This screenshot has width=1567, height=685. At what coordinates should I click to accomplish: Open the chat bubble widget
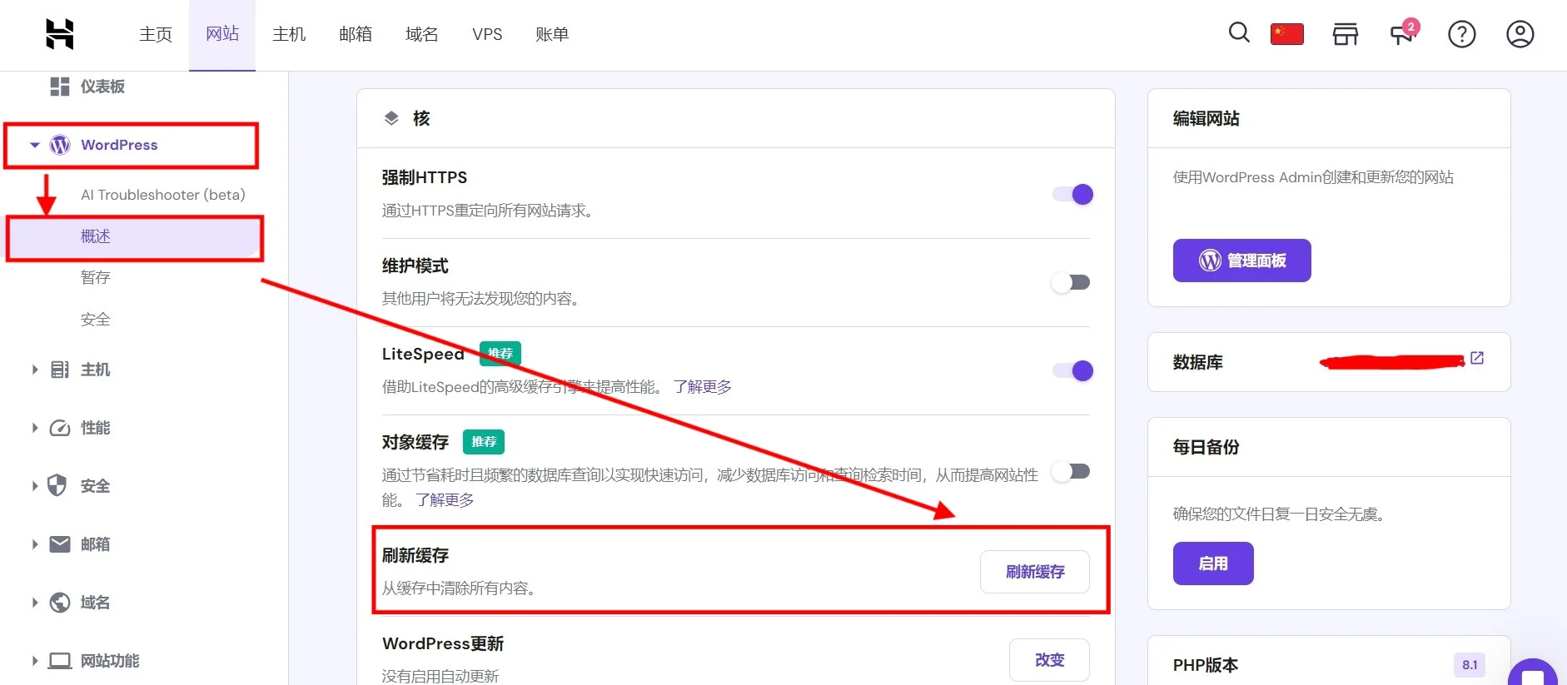click(1533, 673)
